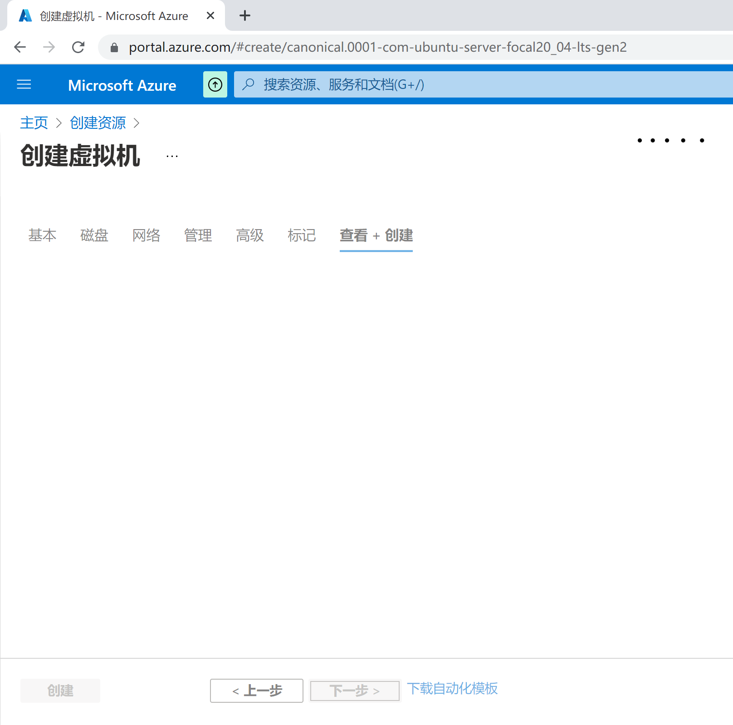The width and height of the screenshot is (733, 725).
Task: Open the Azure portal hamburger menu
Action: 24,84
